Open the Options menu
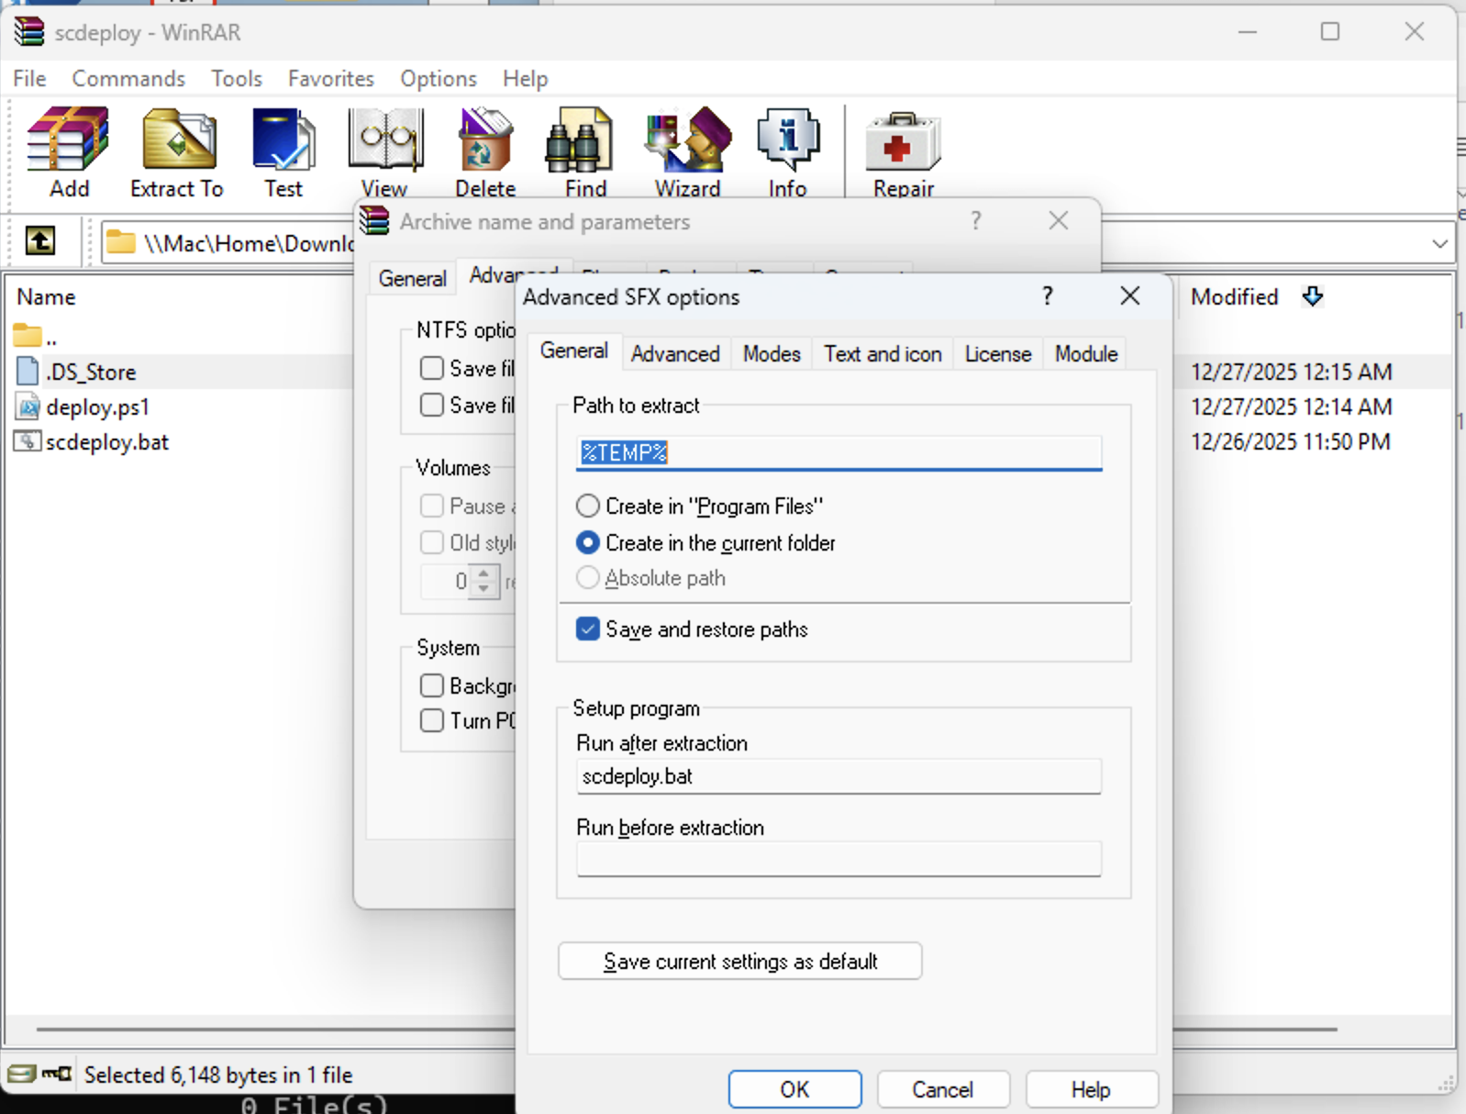The height and width of the screenshot is (1114, 1466). tap(438, 79)
